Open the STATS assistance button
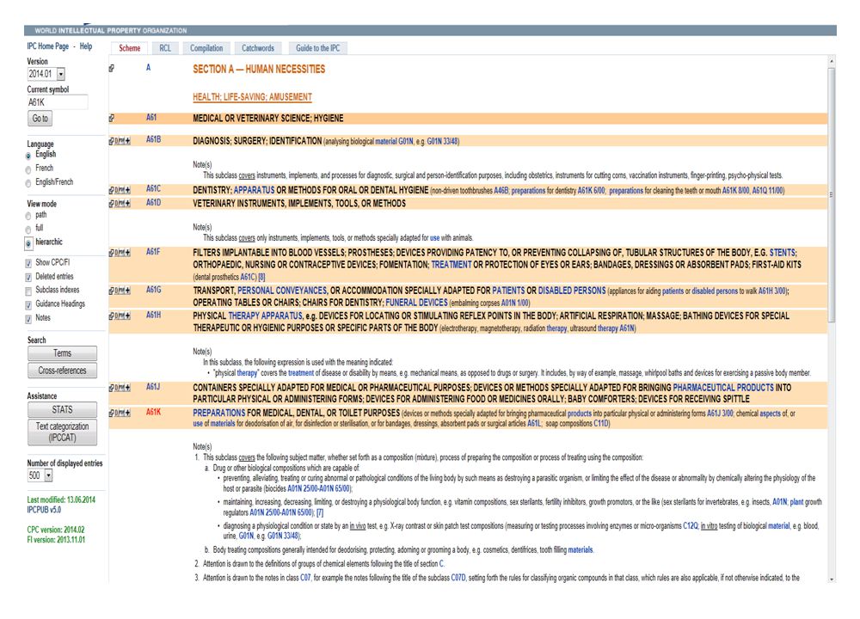The height and width of the screenshot is (619, 860). 62,409
